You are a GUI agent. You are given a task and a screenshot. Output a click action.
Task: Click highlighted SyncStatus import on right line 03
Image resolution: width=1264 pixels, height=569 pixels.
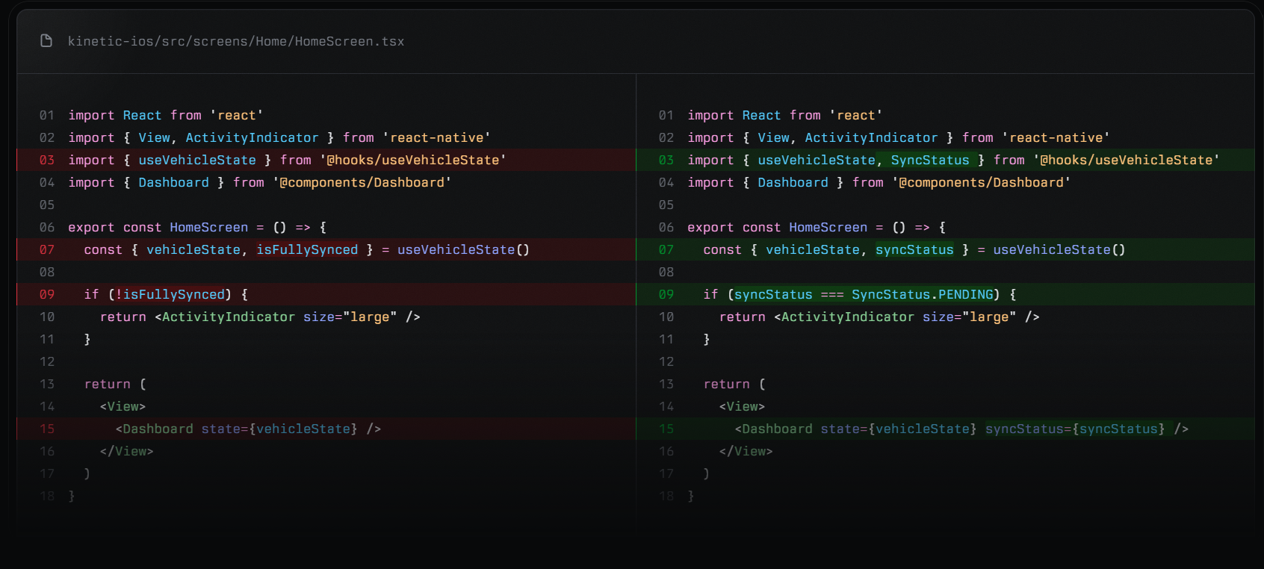pyautogui.click(x=929, y=160)
